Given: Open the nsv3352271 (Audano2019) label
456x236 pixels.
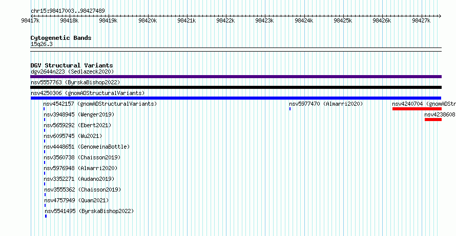Looking at the screenshot, I should pyautogui.click(x=79, y=179).
